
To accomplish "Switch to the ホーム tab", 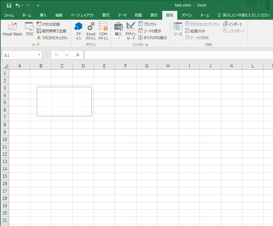I will [27, 15].
